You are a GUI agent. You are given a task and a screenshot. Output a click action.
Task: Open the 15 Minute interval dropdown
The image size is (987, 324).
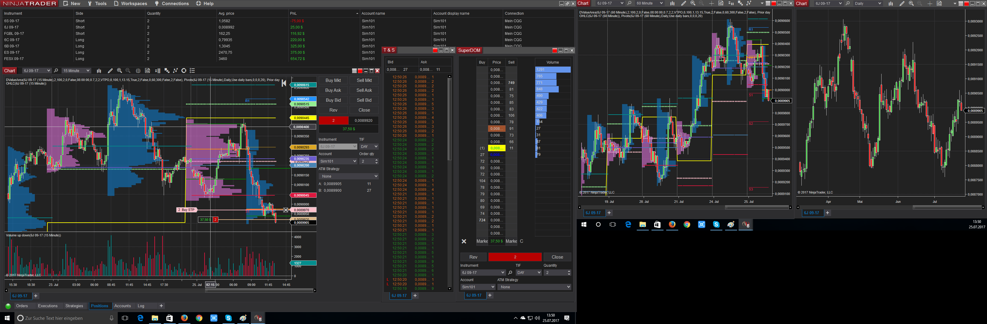pyautogui.click(x=76, y=71)
